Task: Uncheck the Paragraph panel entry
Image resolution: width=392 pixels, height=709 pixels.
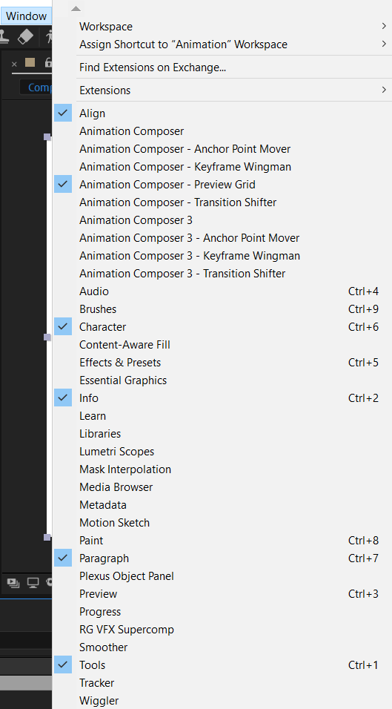Action: click(222, 558)
